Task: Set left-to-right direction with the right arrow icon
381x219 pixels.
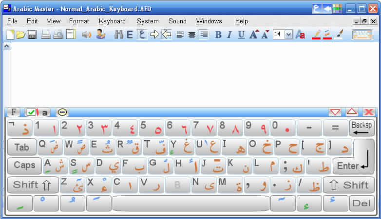Action: 154,35
